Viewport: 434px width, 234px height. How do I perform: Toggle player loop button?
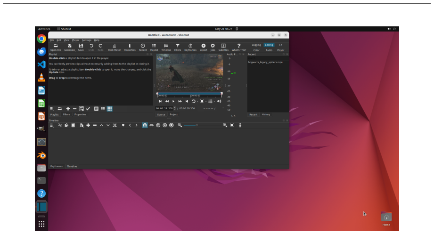(x=194, y=102)
